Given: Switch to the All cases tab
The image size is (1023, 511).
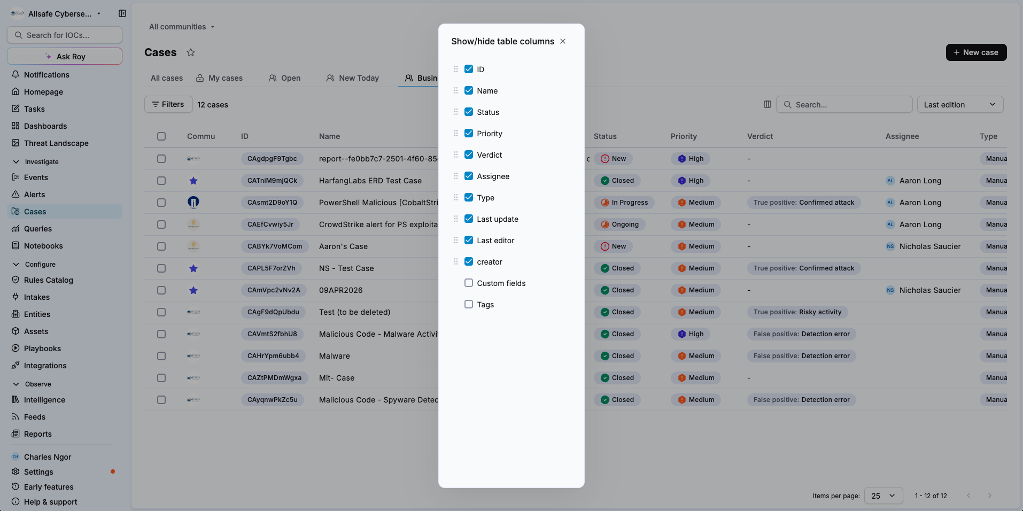Looking at the screenshot, I should point(167,78).
